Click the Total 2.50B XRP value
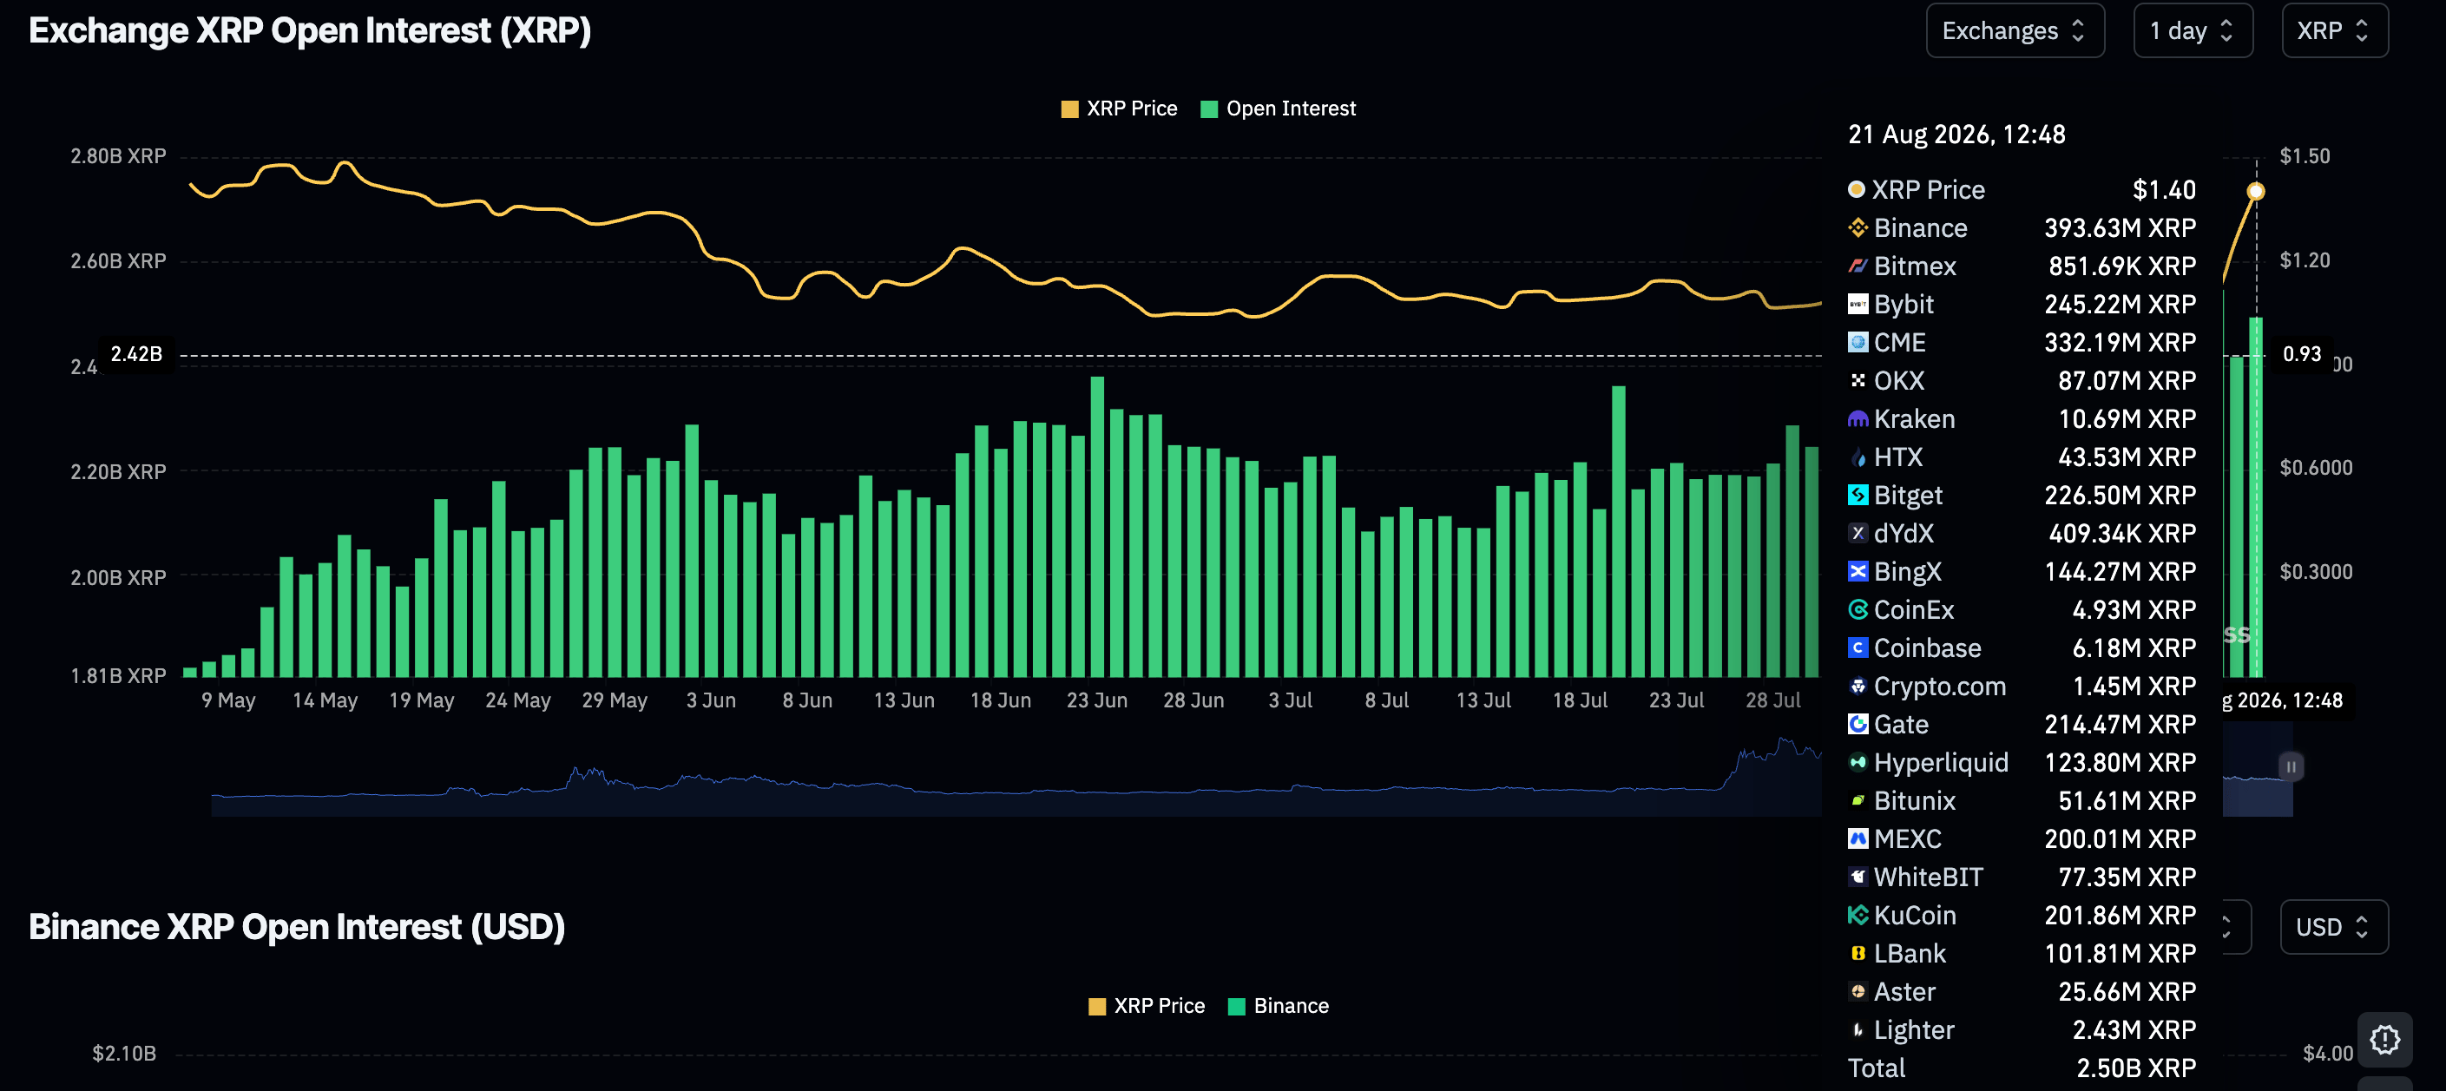 [x=2135, y=1068]
